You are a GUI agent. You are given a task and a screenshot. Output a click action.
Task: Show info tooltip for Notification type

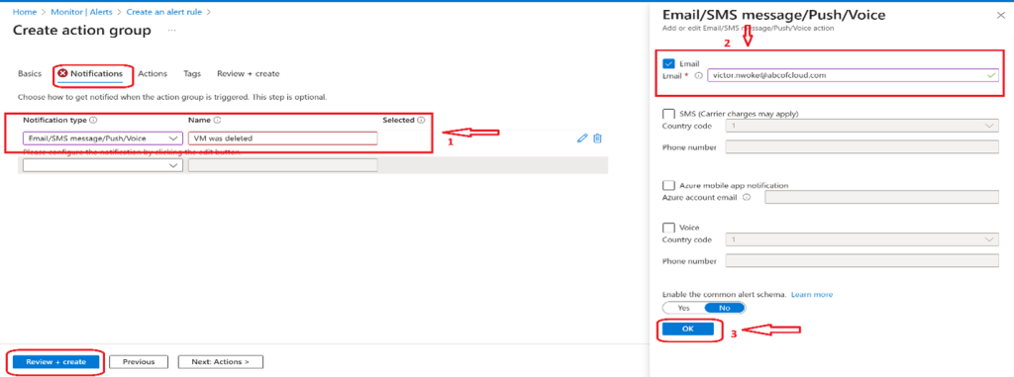pyautogui.click(x=94, y=121)
